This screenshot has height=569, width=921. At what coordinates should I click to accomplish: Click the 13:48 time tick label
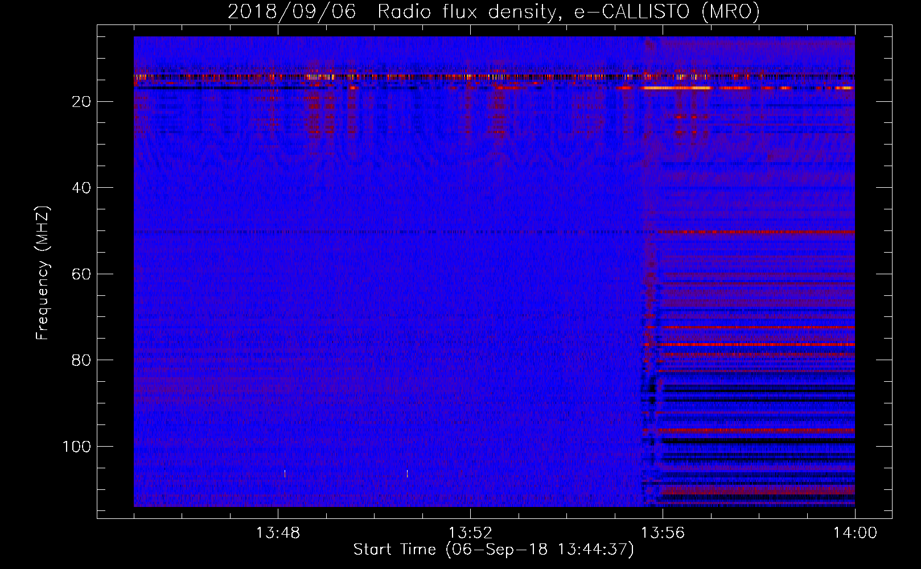(278, 533)
